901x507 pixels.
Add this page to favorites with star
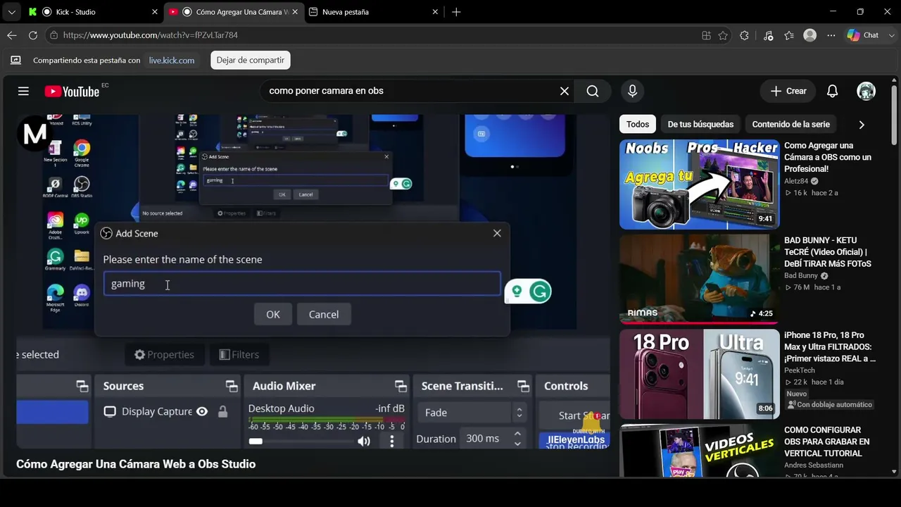tap(723, 35)
